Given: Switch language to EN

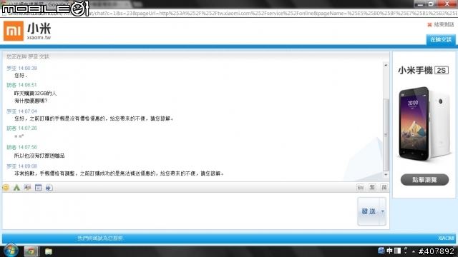Looking at the screenshot, I should click(x=361, y=187).
